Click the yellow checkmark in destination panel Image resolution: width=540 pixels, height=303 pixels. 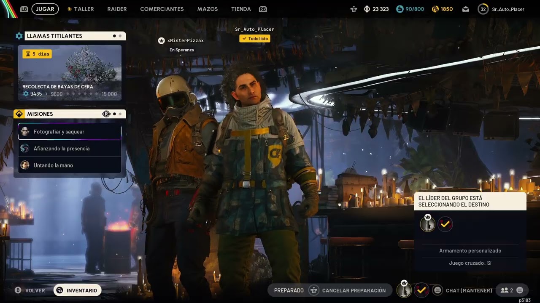coord(445,224)
